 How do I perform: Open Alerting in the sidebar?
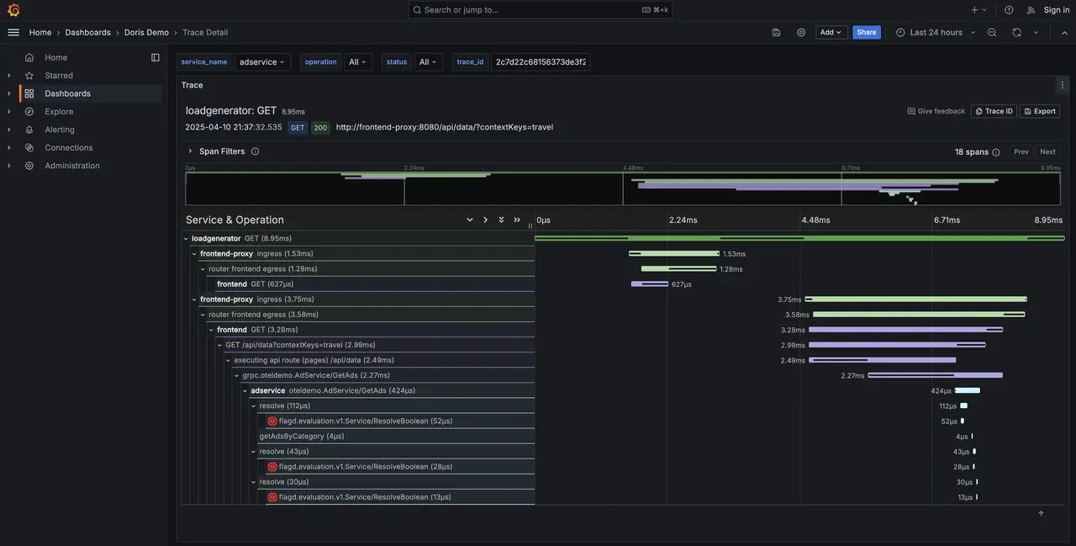tap(60, 130)
